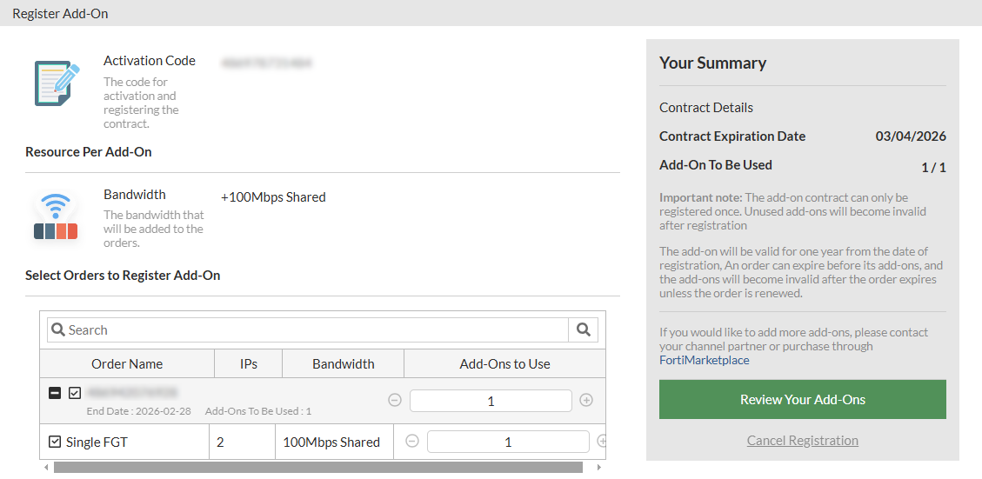Decrease add-ons for the parent order row
Image resolution: width=982 pixels, height=479 pixels.
tap(395, 400)
